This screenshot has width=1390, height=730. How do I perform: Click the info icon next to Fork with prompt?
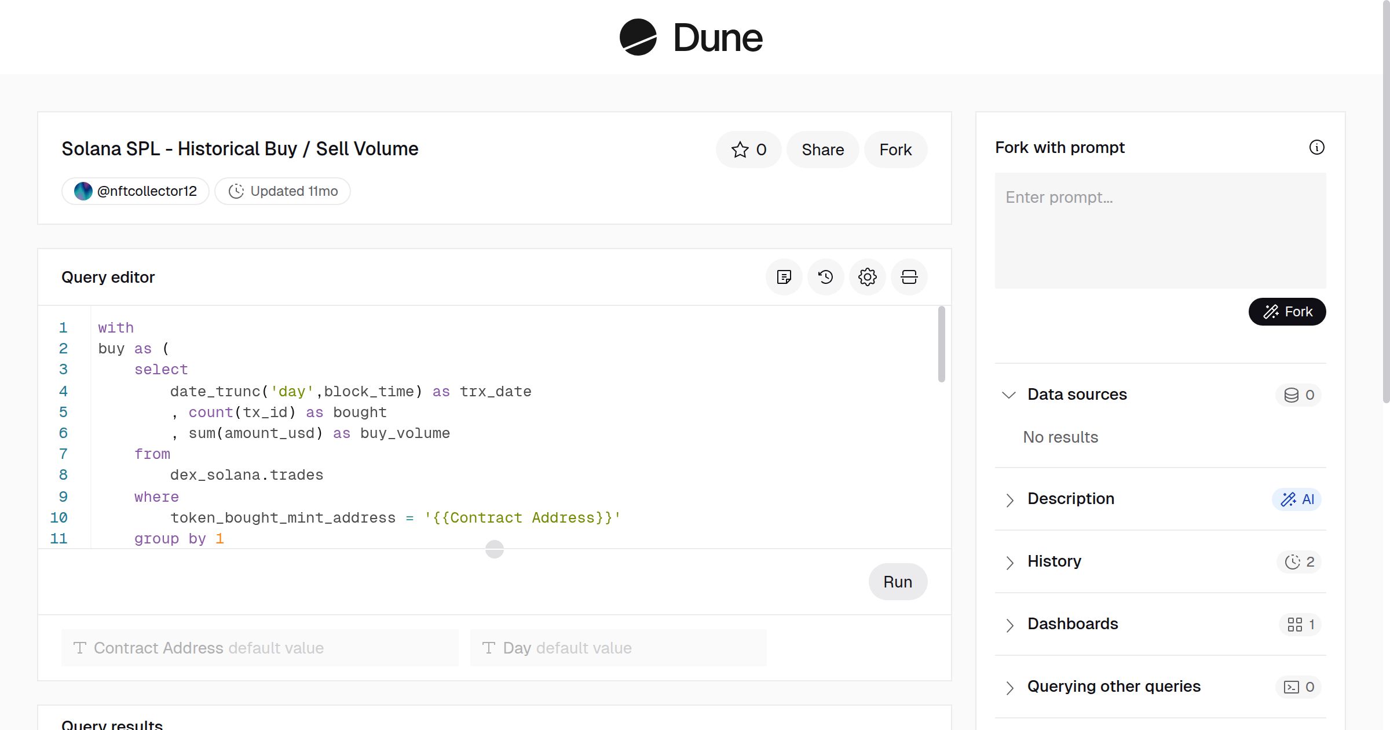(x=1317, y=148)
